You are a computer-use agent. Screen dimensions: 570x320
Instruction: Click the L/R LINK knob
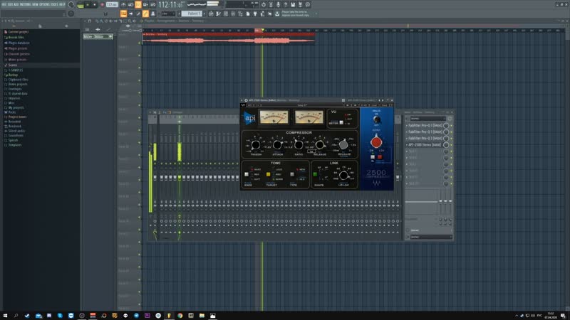(x=343, y=176)
